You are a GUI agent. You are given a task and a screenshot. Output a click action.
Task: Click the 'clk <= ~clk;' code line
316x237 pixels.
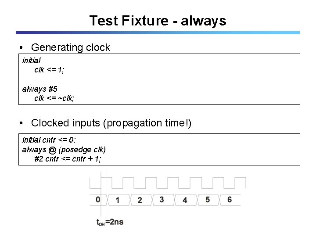click(x=54, y=98)
